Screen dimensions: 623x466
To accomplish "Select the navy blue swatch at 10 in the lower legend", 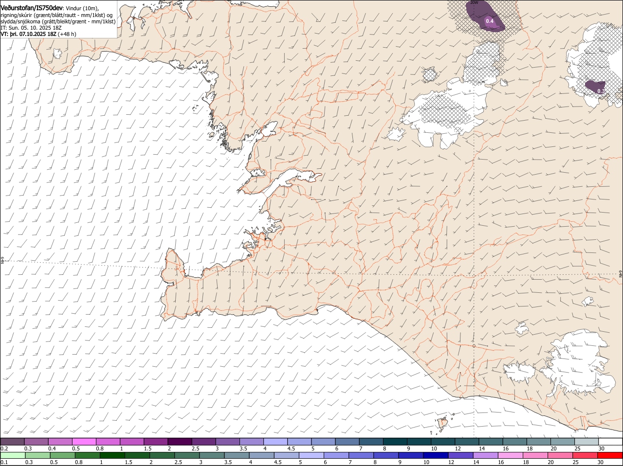I will pos(437,455).
